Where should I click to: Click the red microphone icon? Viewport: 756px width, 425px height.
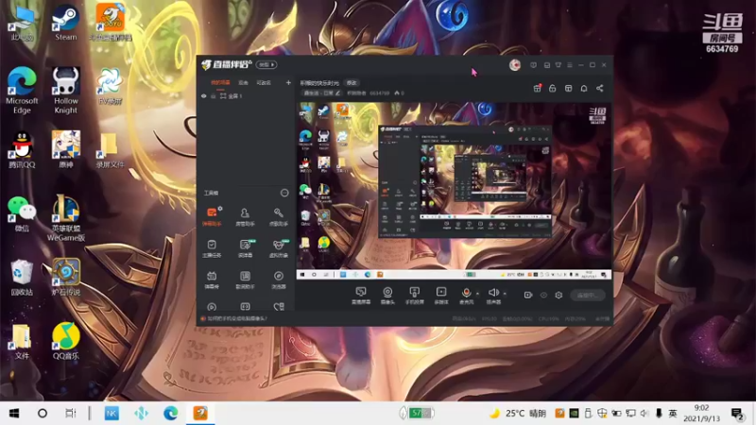pyautogui.click(x=466, y=292)
